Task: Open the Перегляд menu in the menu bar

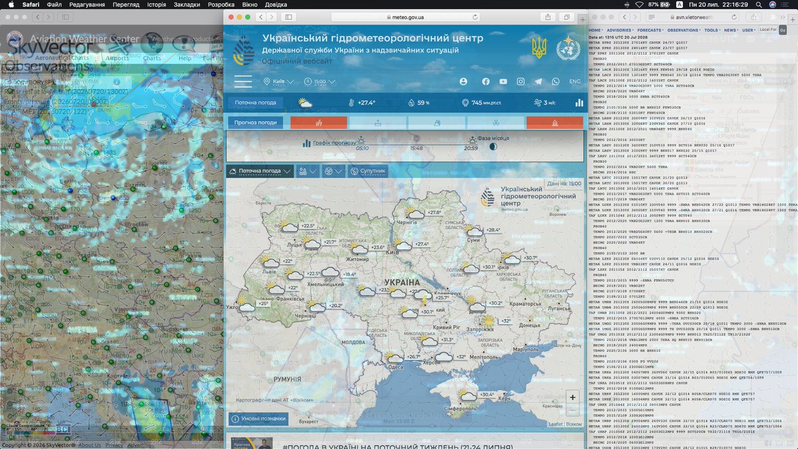Action: (126, 5)
